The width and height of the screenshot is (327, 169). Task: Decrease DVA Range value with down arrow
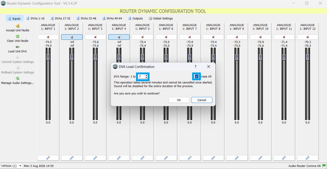pos(146,77)
